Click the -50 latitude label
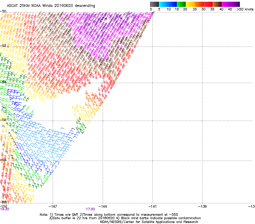 [3, 11]
